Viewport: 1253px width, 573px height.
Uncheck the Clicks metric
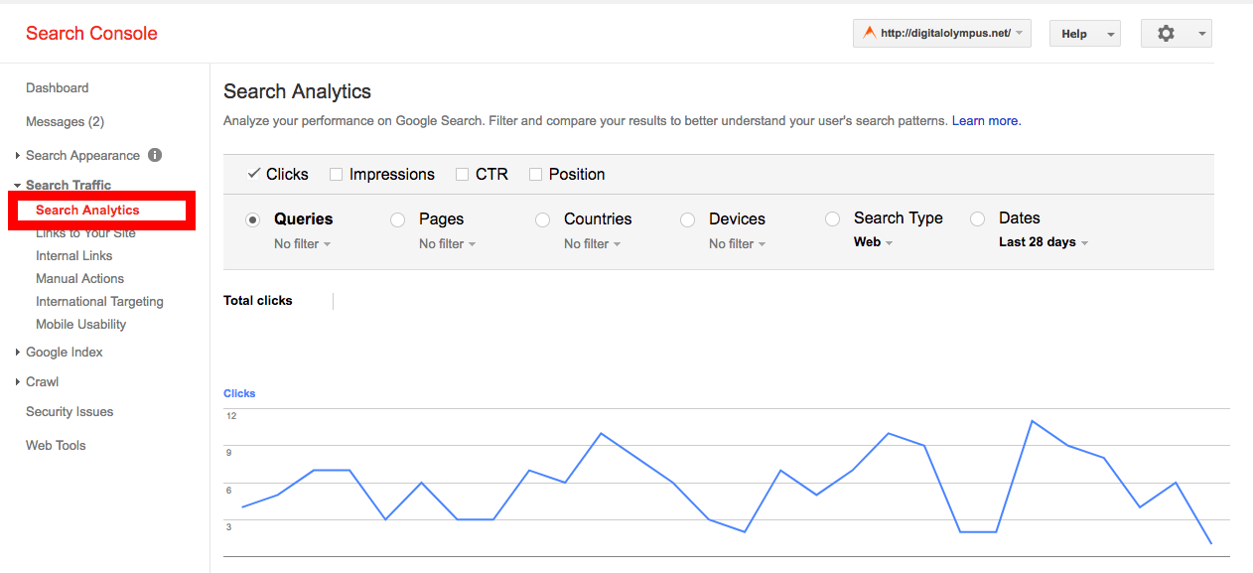[255, 174]
